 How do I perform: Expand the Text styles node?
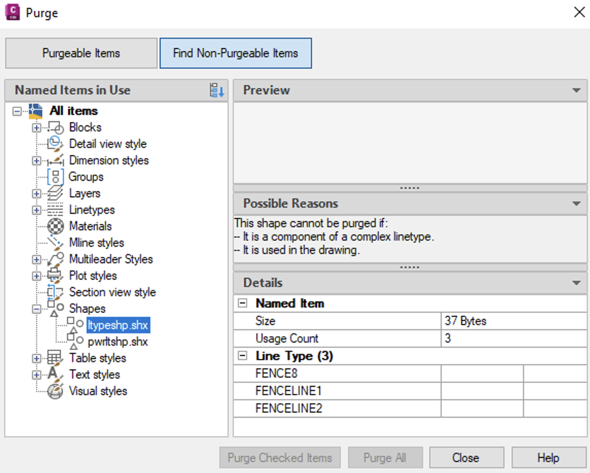(37, 375)
